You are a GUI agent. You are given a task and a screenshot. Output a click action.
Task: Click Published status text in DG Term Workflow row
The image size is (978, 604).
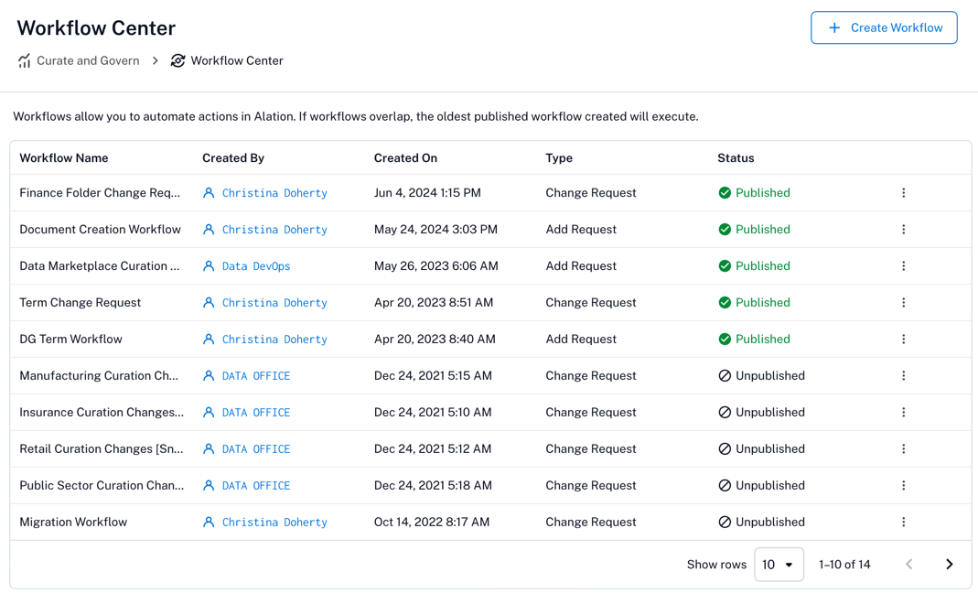point(762,339)
